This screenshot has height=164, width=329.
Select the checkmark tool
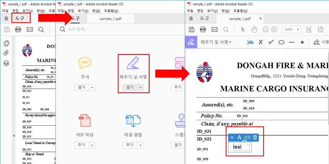pos(271,42)
